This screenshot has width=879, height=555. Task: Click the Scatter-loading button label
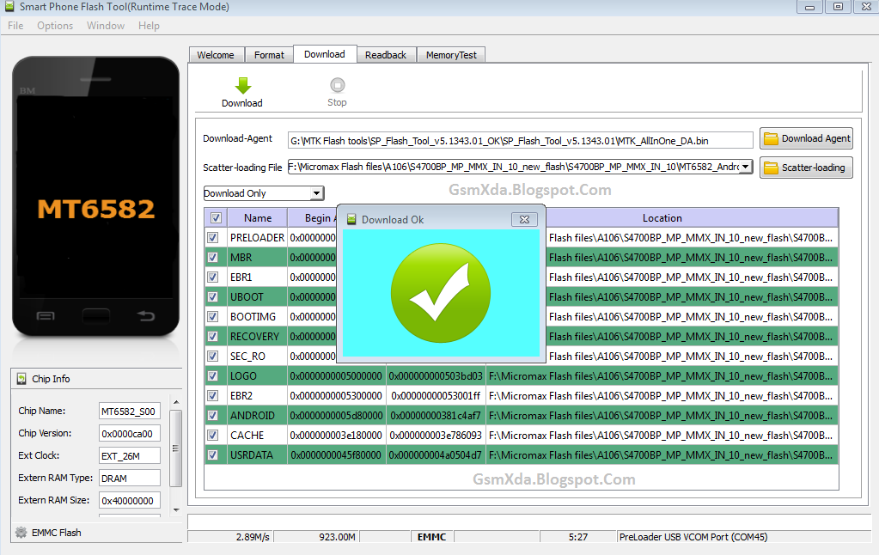[x=814, y=168]
